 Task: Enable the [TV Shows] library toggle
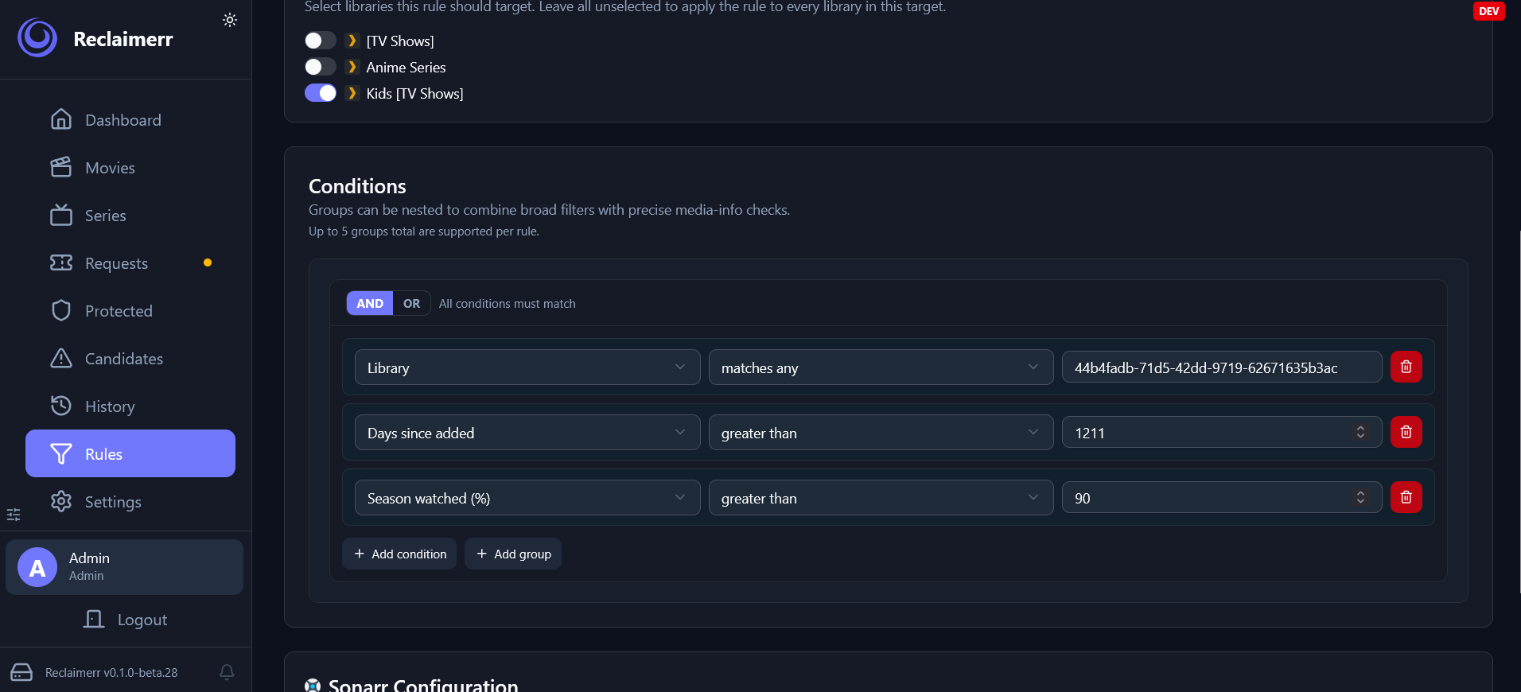click(321, 41)
